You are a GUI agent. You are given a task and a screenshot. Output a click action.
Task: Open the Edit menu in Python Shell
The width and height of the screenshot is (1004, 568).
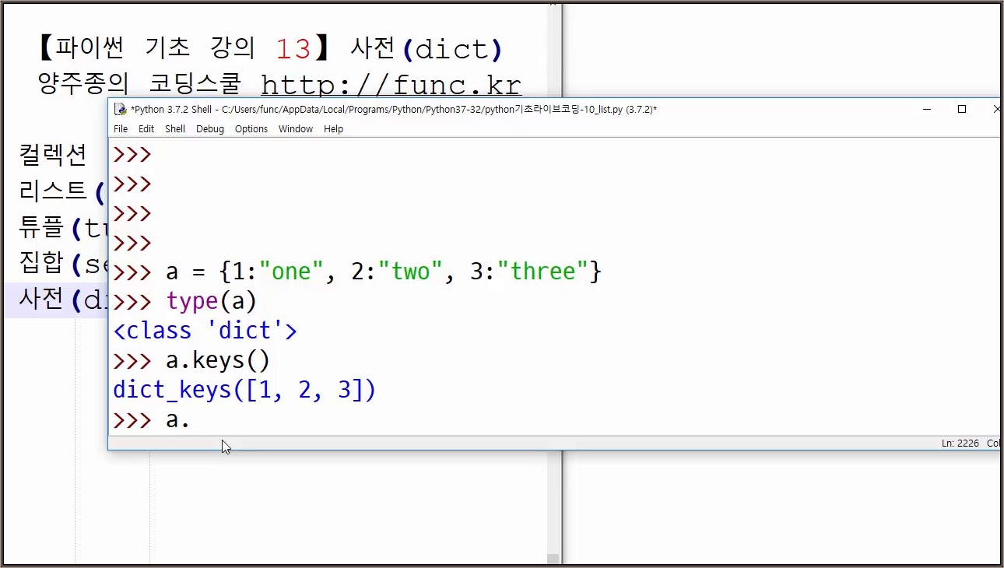[x=146, y=129]
